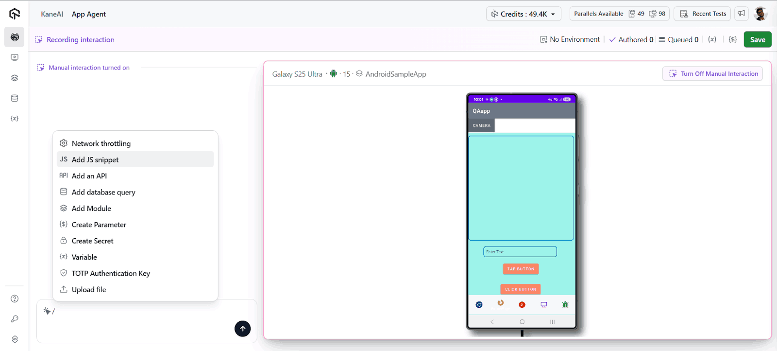This screenshot has width=777, height=351.
Task: Tap the Android home circle button
Action: [x=522, y=322]
